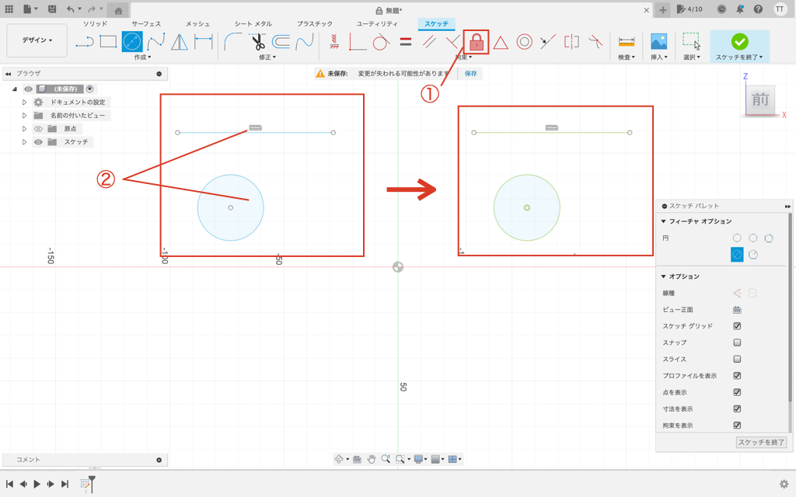Image resolution: width=796 pixels, height=497 pixels.
Task: Open the 作成 dropdown menu
Action: [143, 57]
